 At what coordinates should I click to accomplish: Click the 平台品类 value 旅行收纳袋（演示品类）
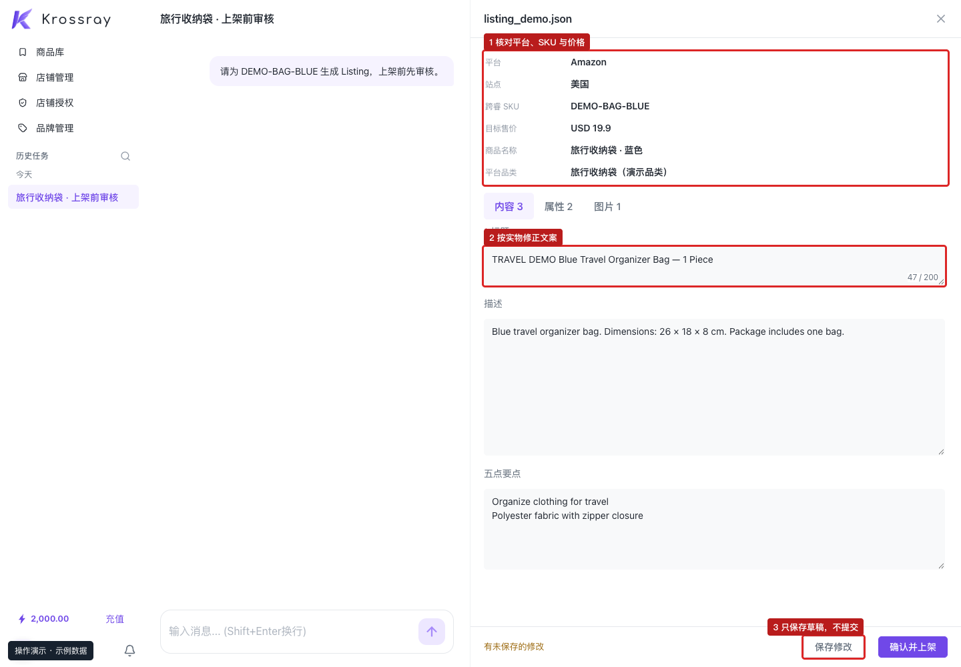[x=619, y=172]
